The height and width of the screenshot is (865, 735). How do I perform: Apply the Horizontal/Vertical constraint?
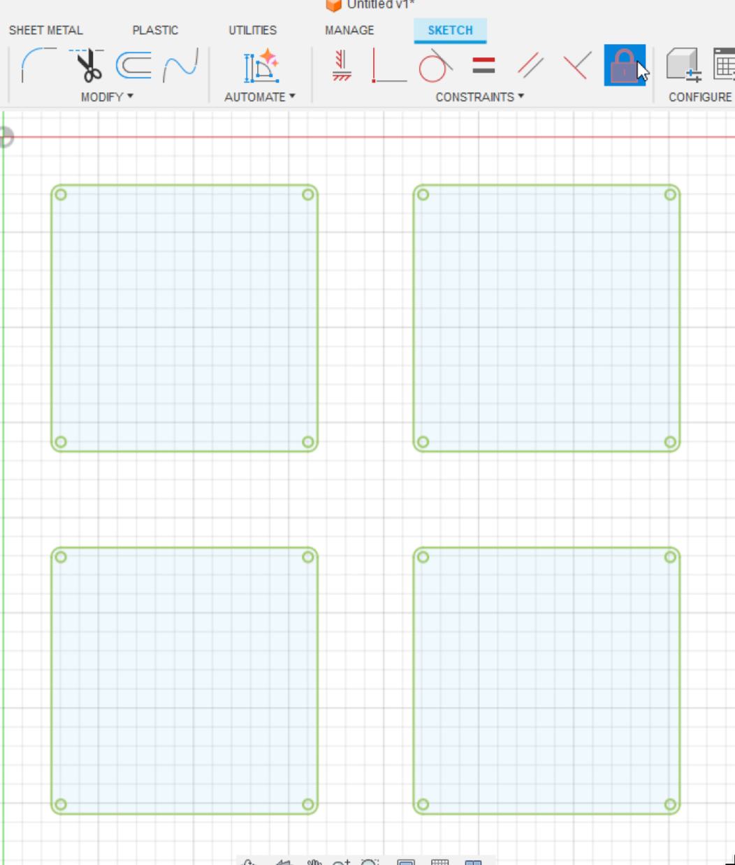[x=342, y=66]
